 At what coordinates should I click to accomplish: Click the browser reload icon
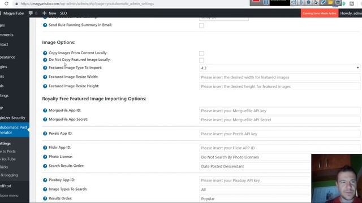click(6, 4)
